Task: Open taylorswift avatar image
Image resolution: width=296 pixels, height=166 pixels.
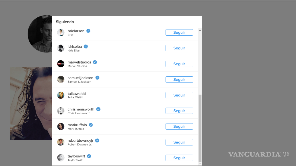Action: pos(61,158)
